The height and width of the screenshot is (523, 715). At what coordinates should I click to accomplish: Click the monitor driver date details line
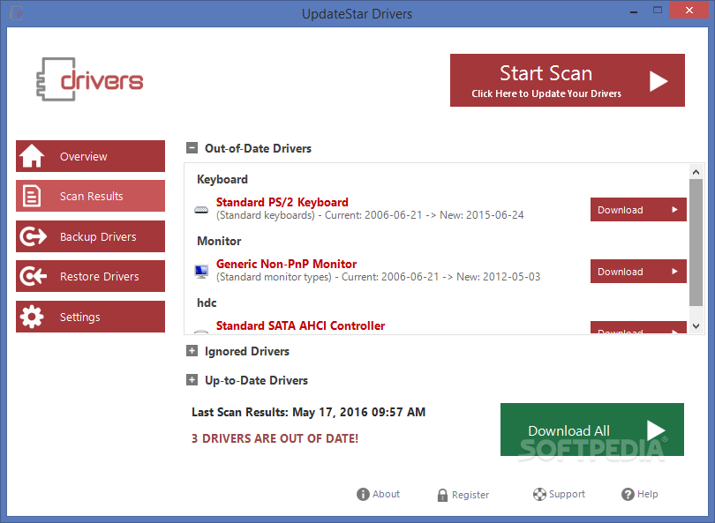[378, 277]
